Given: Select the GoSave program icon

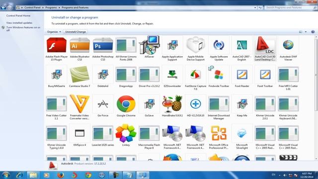Looking at the screenshot, I should click(149, 104).
